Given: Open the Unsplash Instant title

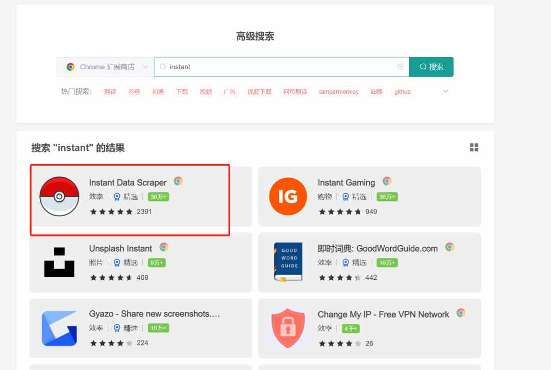Looking at the screenshot, I should coord(120,249).
